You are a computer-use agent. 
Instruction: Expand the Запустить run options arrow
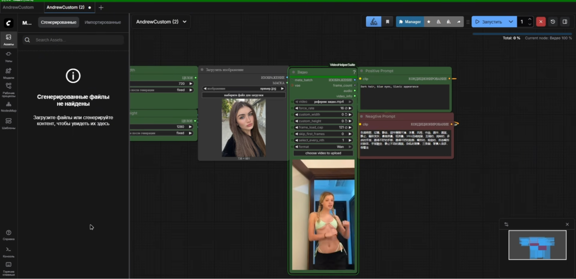pyautogui.click(x=511, y=22)
